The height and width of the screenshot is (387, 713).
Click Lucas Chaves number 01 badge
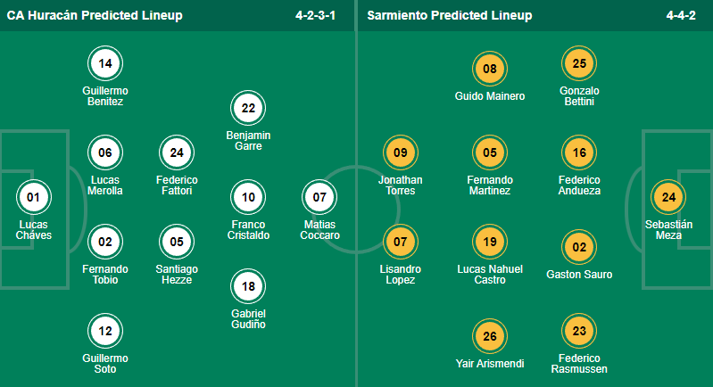coord(34,197)
